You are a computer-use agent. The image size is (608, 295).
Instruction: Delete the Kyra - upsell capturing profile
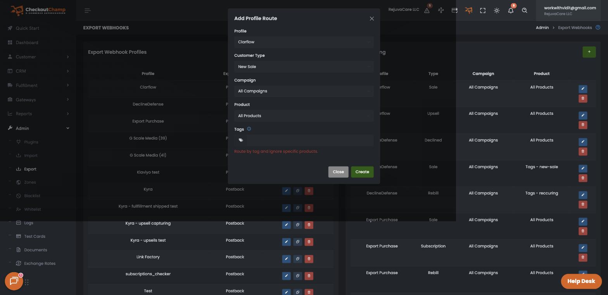pyautogui.click(x=309, y=225)
